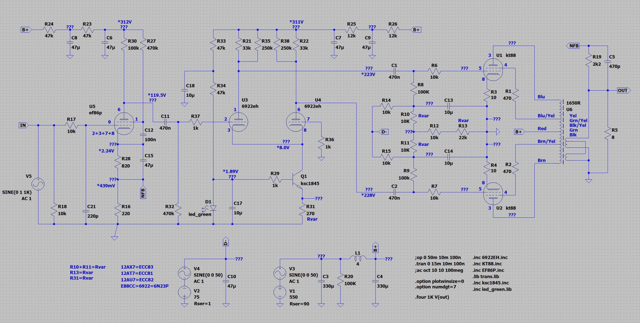Screen dimensions: 640x323
Task: Select the NFB port flag below C15
Action: [143, 193]
